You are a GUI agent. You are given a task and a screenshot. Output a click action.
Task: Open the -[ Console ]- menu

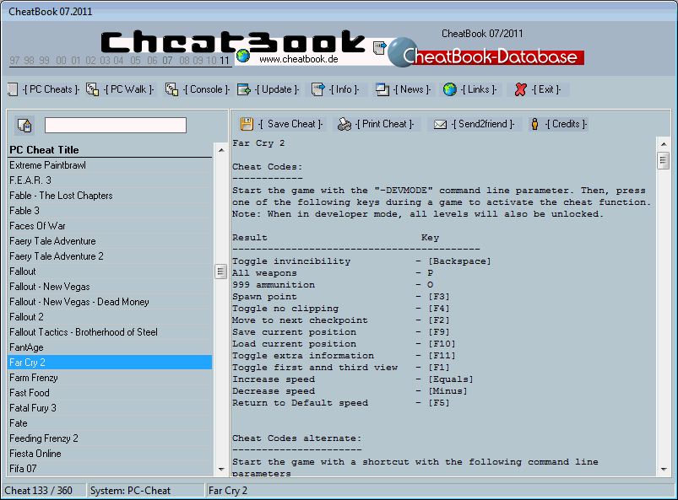(206, 89)
